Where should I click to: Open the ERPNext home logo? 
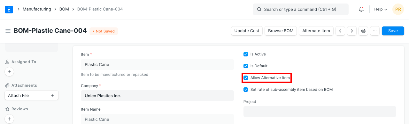(x=9, y=9)
